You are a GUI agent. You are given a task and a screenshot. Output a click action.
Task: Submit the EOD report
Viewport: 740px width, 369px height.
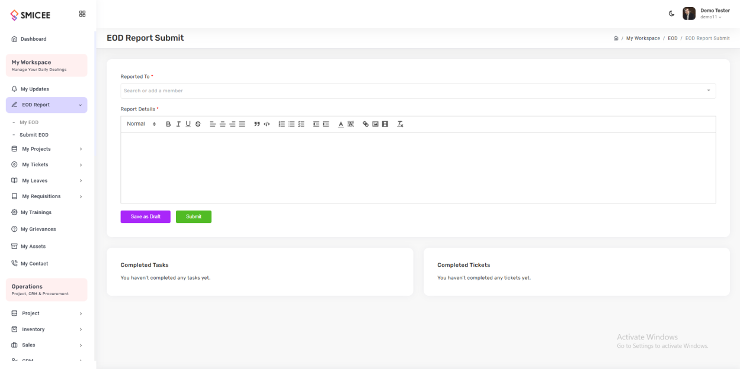194,217
